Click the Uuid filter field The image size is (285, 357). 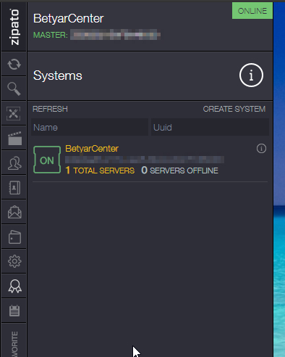[x=210, y=127]
